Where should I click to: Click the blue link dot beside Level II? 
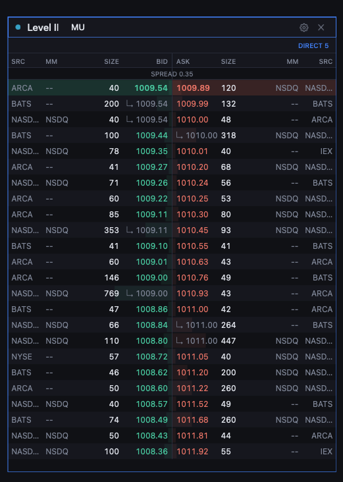point(18,28)
